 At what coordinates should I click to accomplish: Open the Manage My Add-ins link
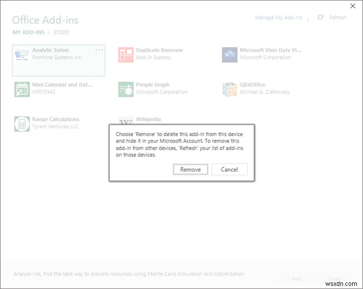(278, 17)
